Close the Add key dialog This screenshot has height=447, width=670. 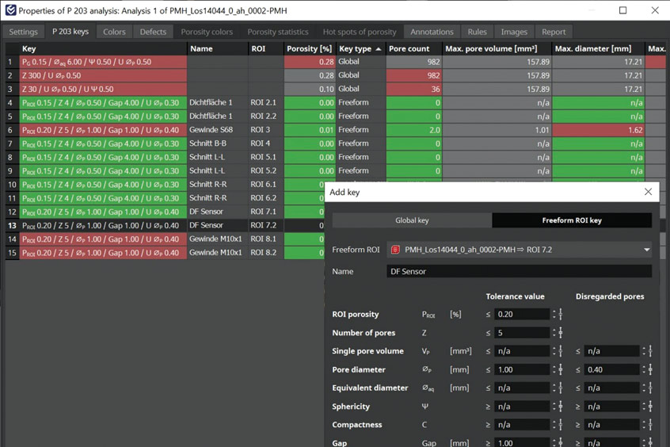pos(648,192)
